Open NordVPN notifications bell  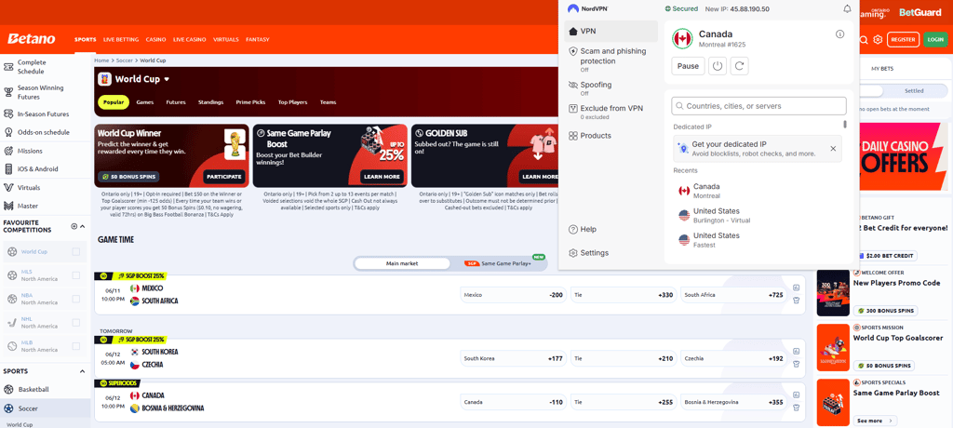point(847,9)
